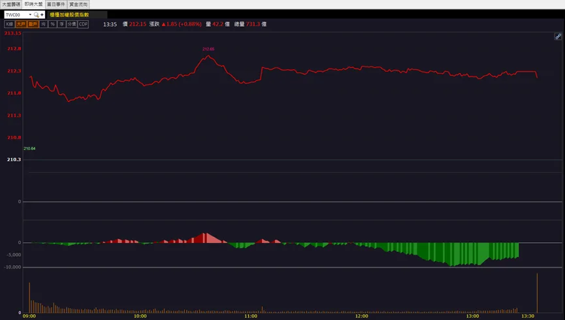
Task: Click the -10,000 axis label
Action: (x=12, y=267)
